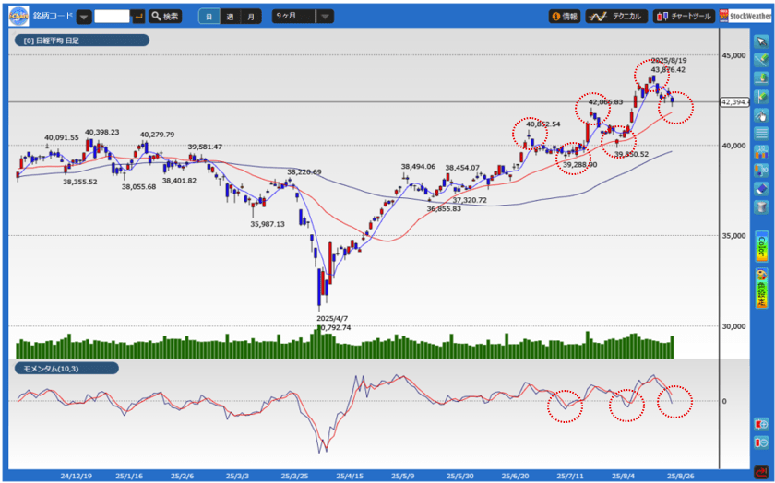
Task: Open the チャートツール menu
Action: point(684,17)
